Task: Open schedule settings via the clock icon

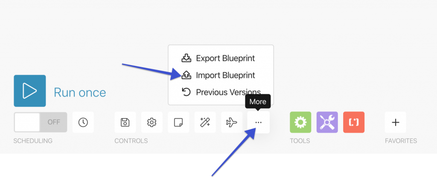Action: pyautogui.click(x=83, y=122)
